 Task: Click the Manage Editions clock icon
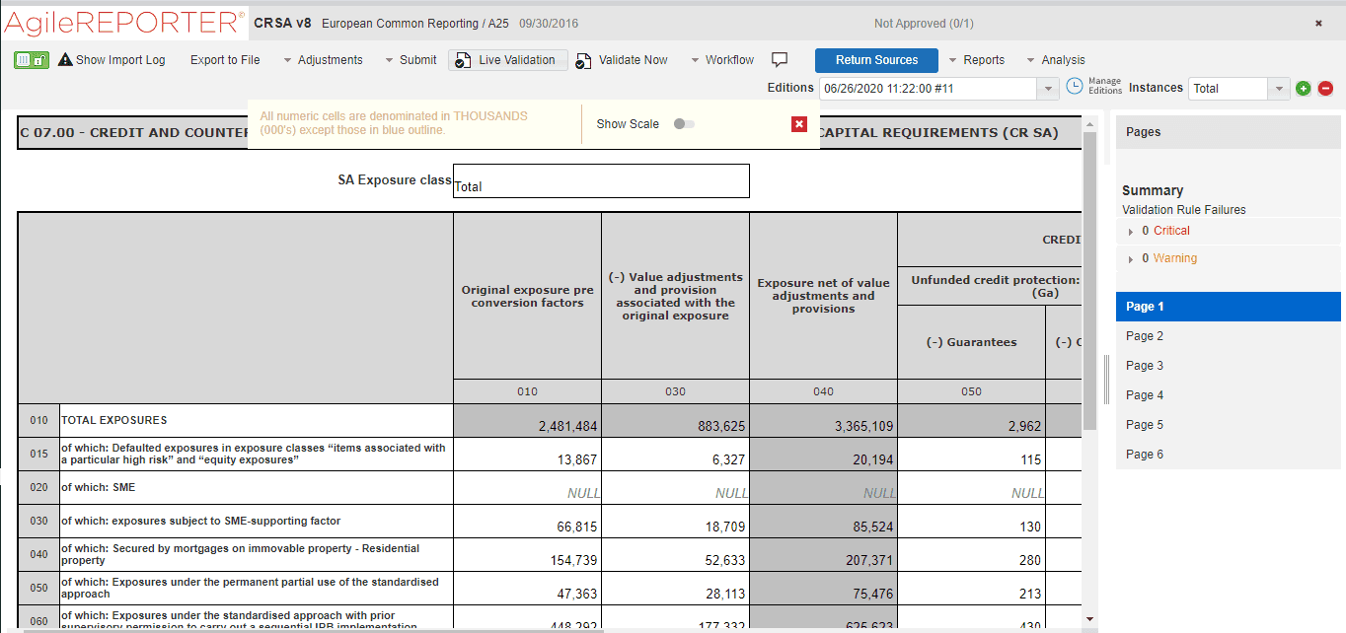1075,87
